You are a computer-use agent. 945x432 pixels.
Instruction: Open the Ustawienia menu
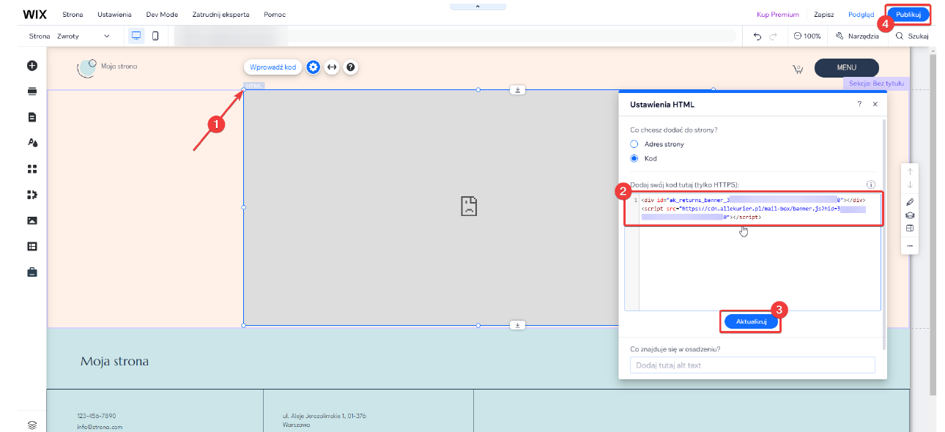116,15
